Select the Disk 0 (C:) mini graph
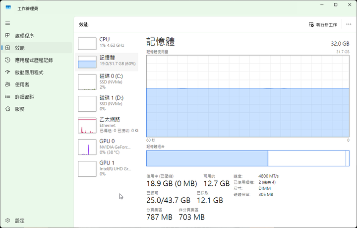Viewport: 357px width, 228px height. 87,82
